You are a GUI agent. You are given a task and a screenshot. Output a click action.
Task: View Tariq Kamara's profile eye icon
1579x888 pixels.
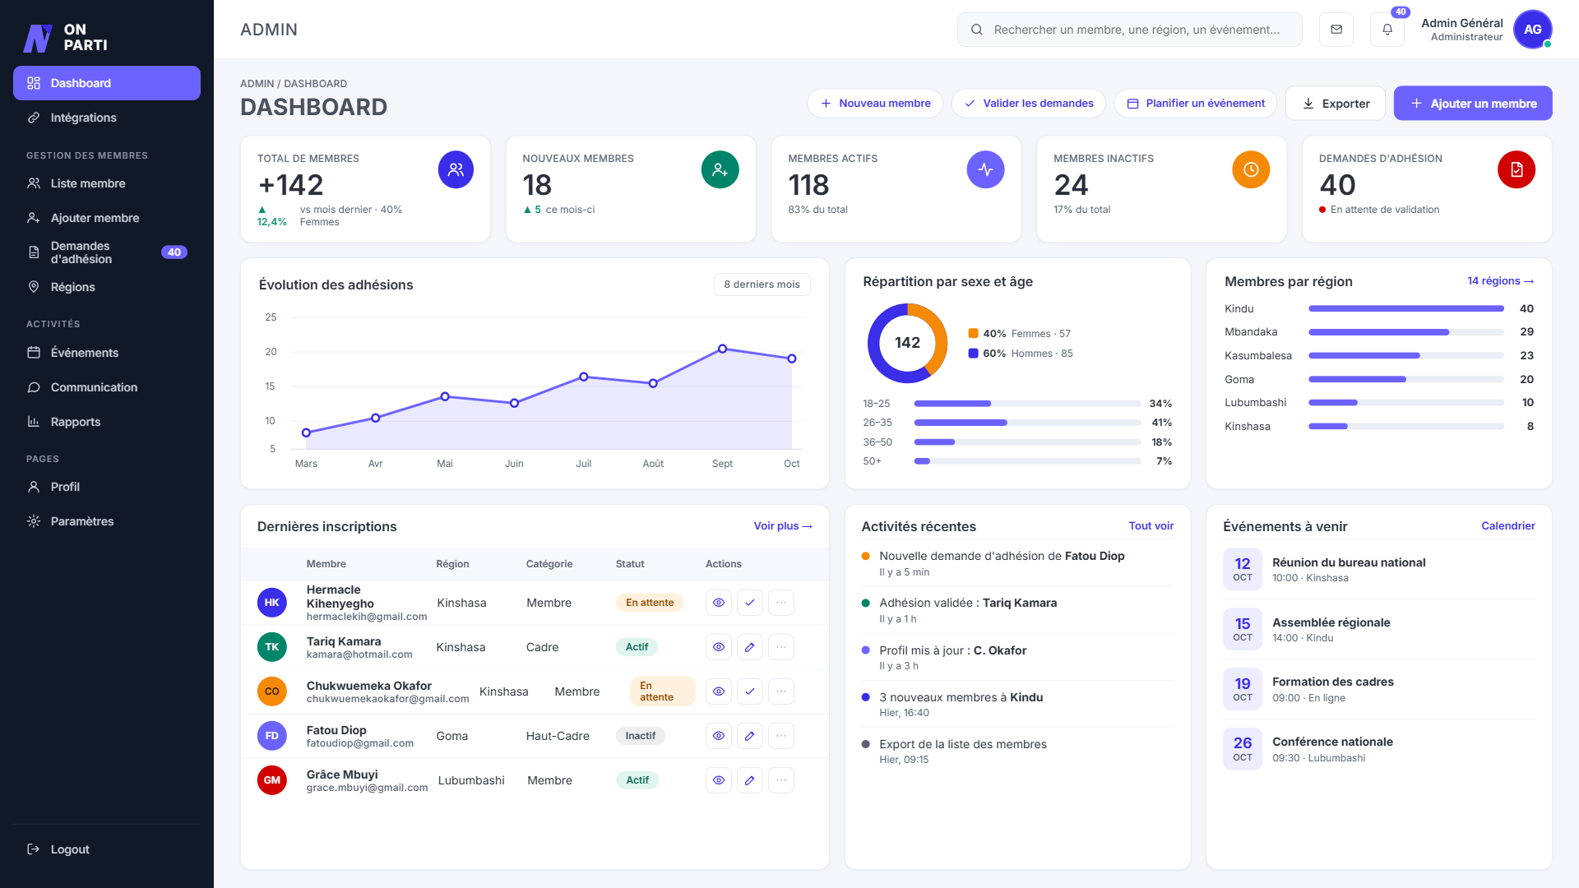(x=719, y=647)
